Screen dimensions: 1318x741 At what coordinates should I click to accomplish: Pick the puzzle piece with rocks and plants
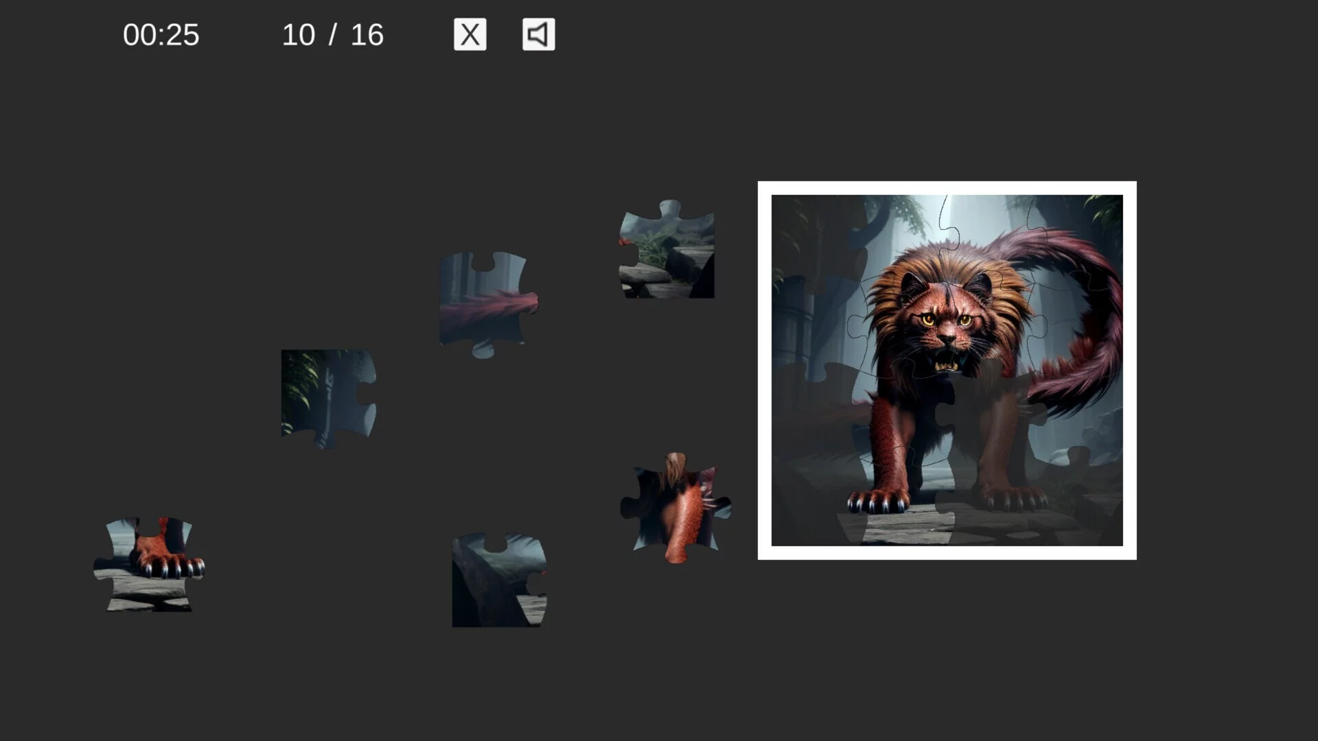point(667,249)
